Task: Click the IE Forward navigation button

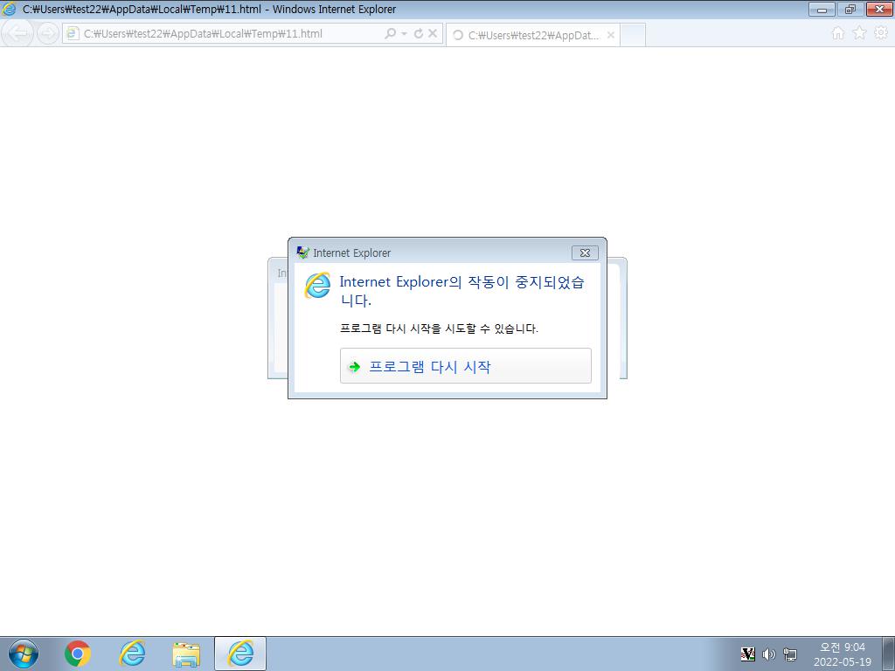Action: point(47,34)
